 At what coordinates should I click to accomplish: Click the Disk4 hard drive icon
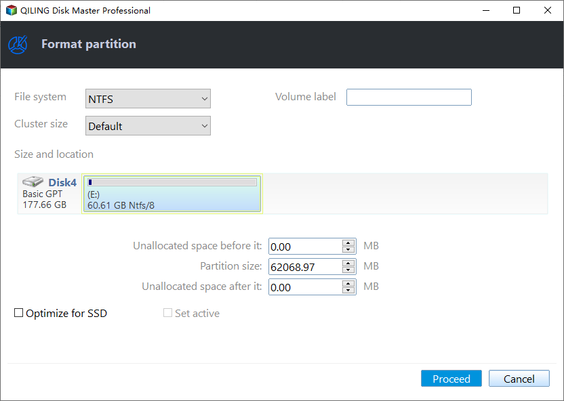click(33, 182)
